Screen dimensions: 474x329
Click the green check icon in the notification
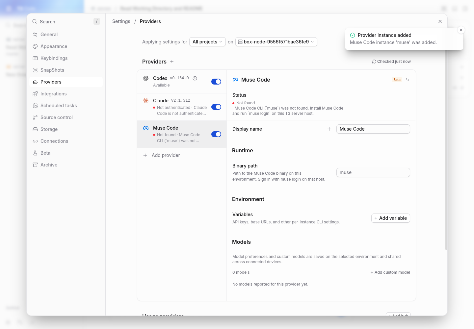353,35
